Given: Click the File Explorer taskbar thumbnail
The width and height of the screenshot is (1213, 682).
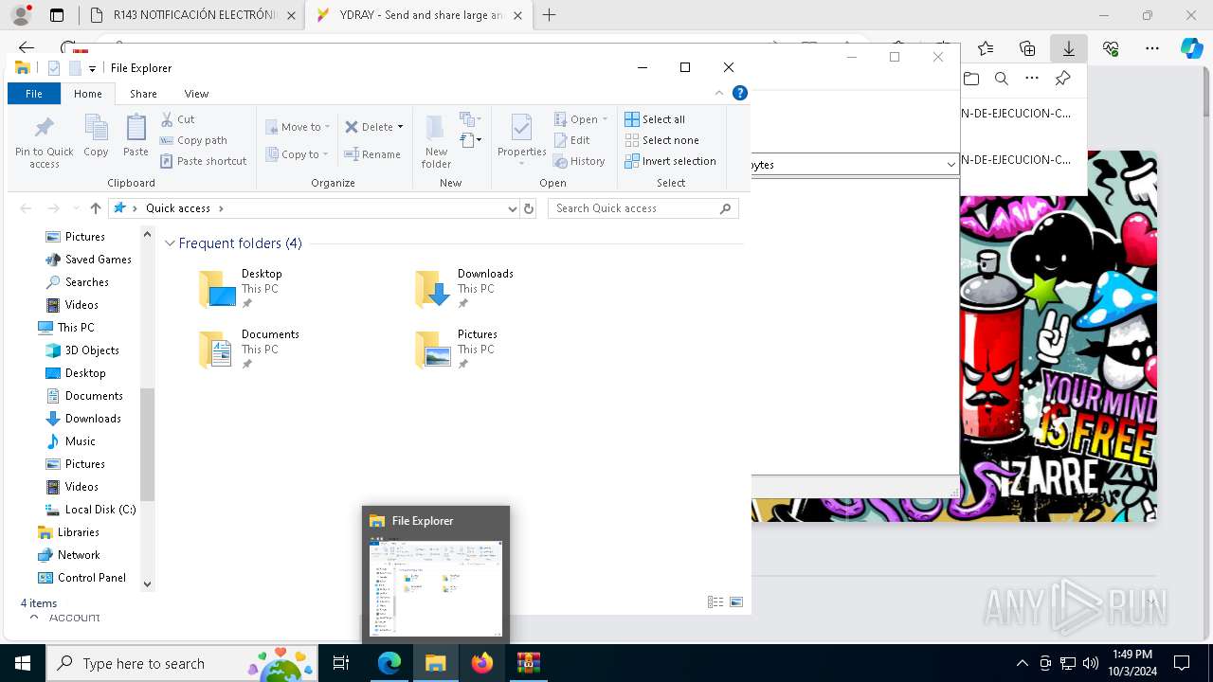Looking at the screenshot, I should [x=436, y=575].
